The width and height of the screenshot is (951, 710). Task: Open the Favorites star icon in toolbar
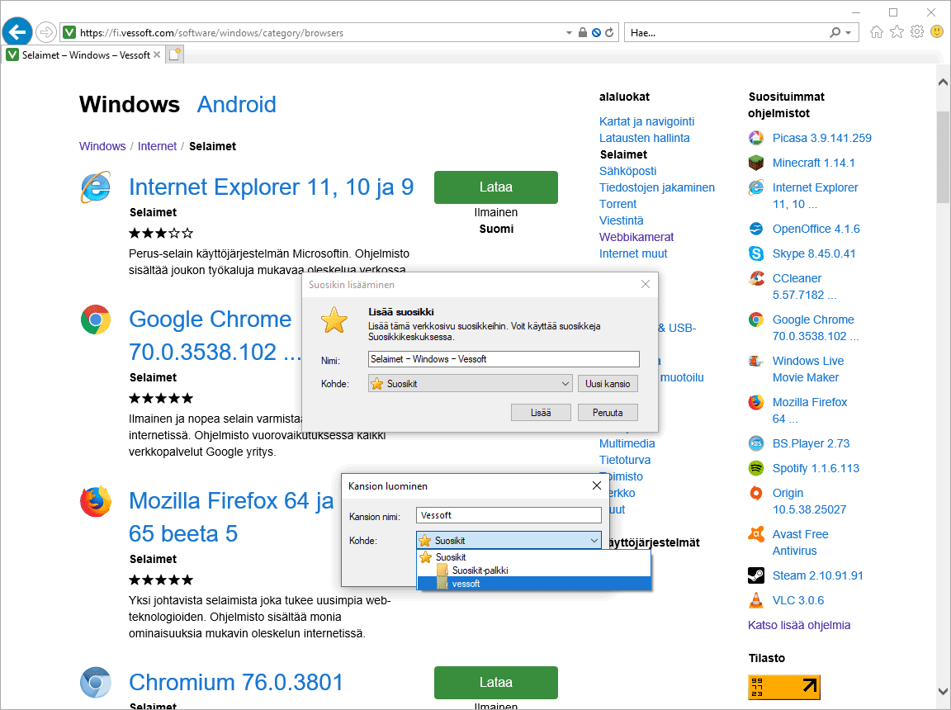[897, 32]
